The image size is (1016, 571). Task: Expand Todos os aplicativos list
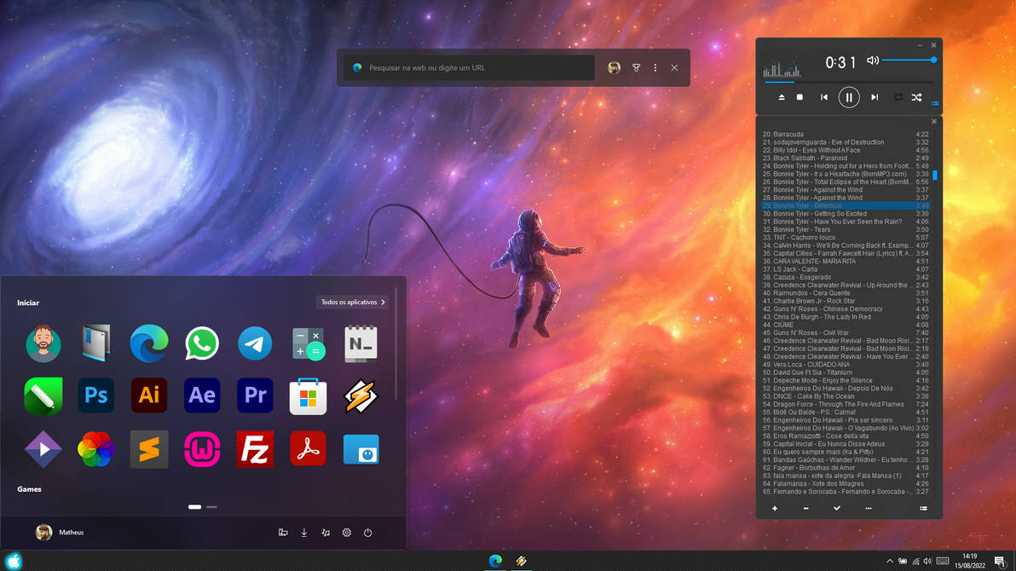(x=349, y=302)
